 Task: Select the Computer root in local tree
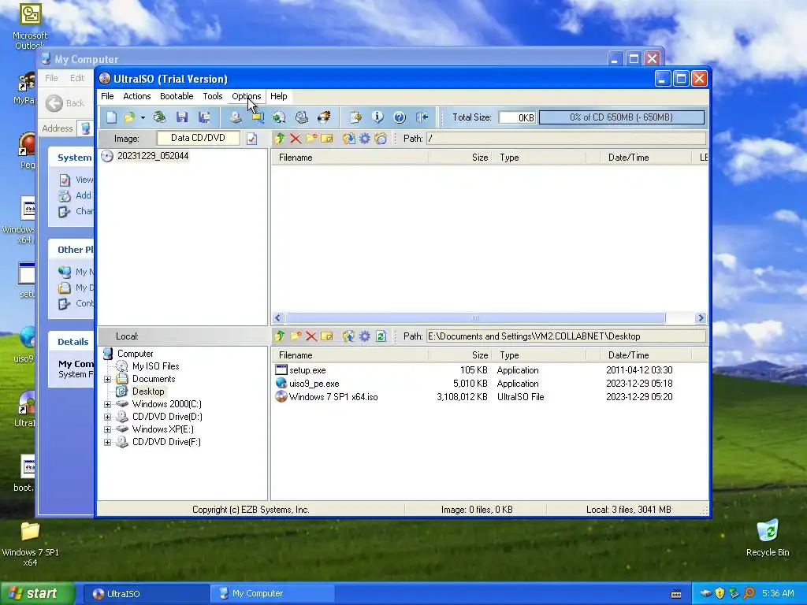click(135, 354)
